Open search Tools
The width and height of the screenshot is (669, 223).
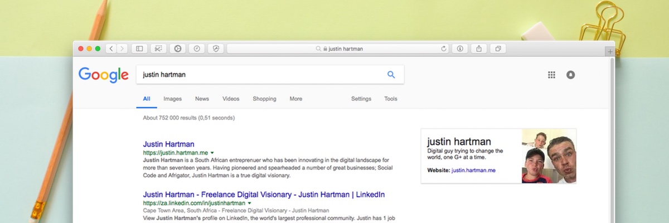tap(391, 99)
